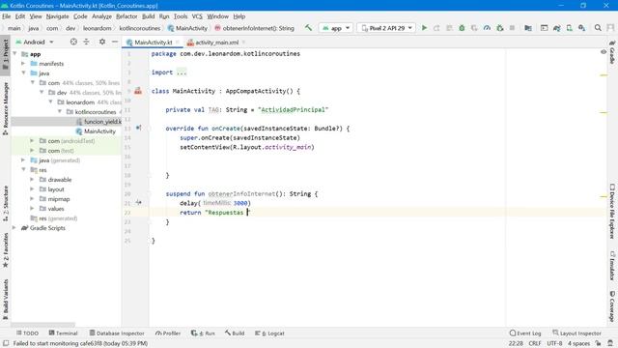Screen dimensions: 618x348
Task: Click MainActivity breadcrumb in navigation bar
Action: (187, 28)
